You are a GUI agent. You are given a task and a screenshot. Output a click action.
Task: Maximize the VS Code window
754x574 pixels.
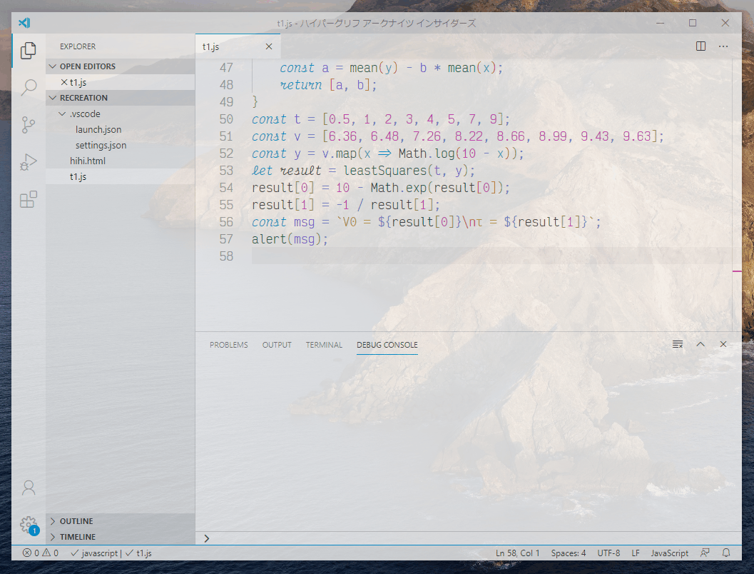pyautogui.click(x=693, y=23)
